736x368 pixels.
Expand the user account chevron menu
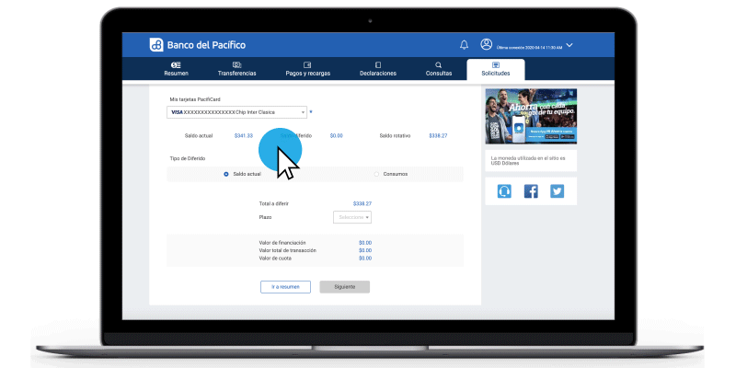coord(569,45)
